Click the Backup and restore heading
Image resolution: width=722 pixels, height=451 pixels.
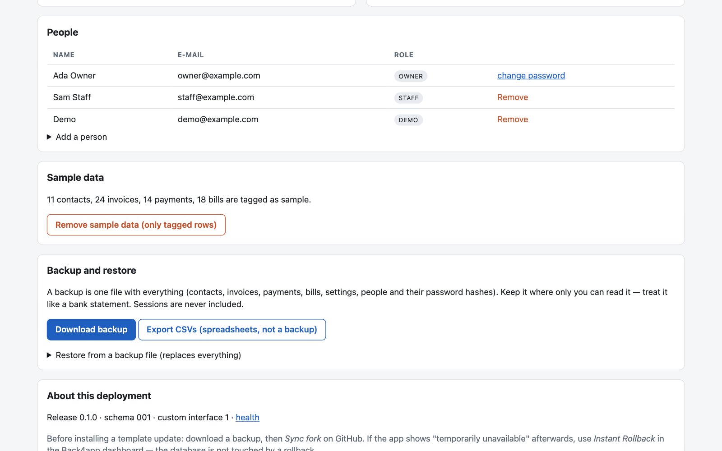point(92,270)
